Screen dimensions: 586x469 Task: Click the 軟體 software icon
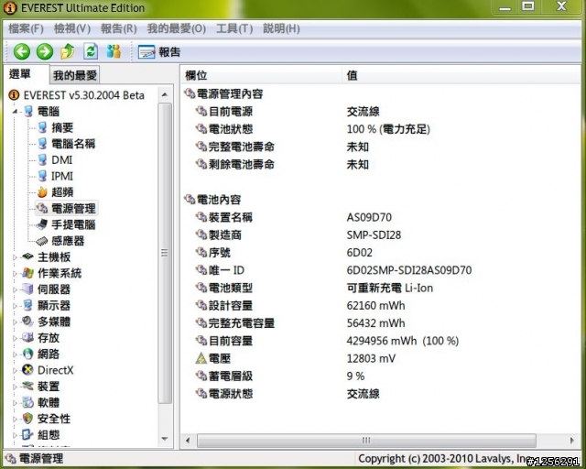28,402
